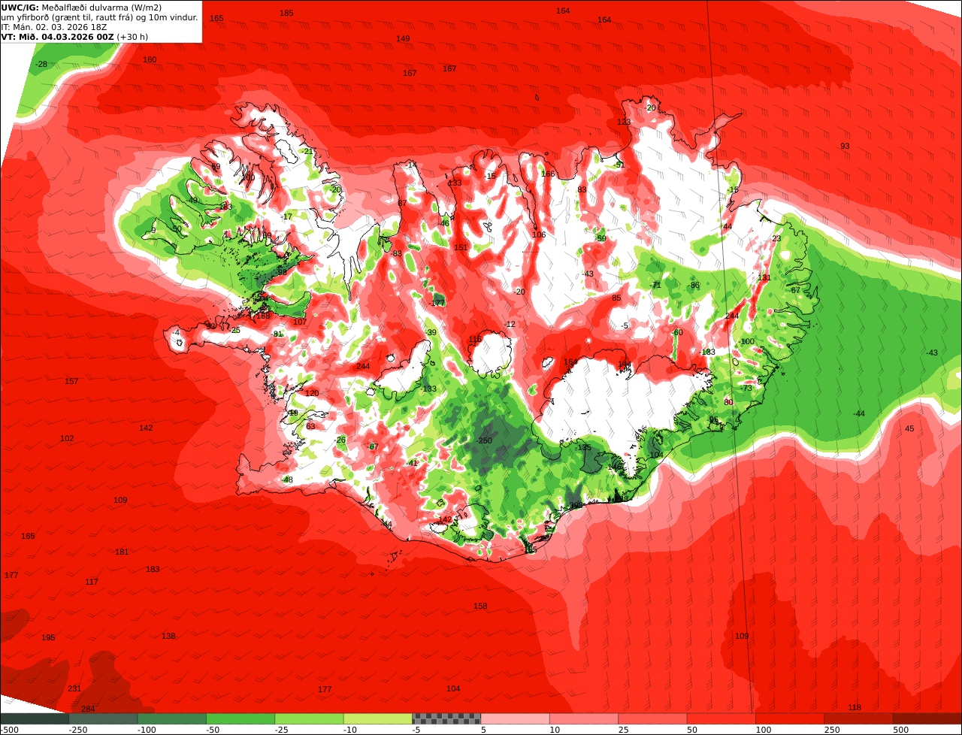
Task: Click the '73' flux value
Action: pos(748,388)
